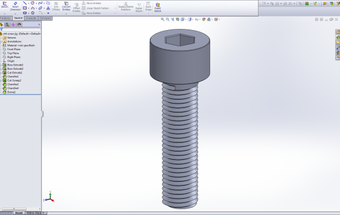This screenshot has width=340, height=215.
Task: Open the Model tab at bottom
Action: pyautogui.click(x=19, y=213)
